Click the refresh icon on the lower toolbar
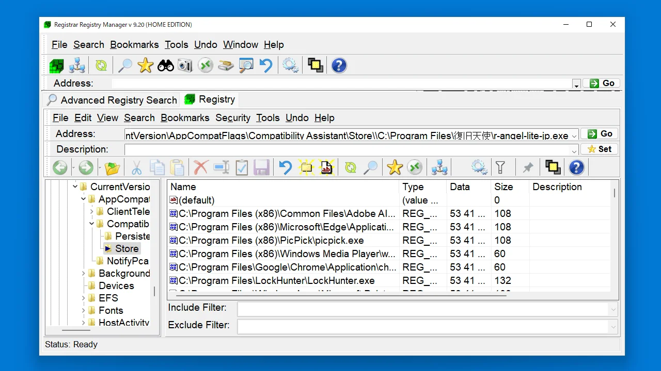The width and height of the screenshot is (661, 371). click(351, 167)
